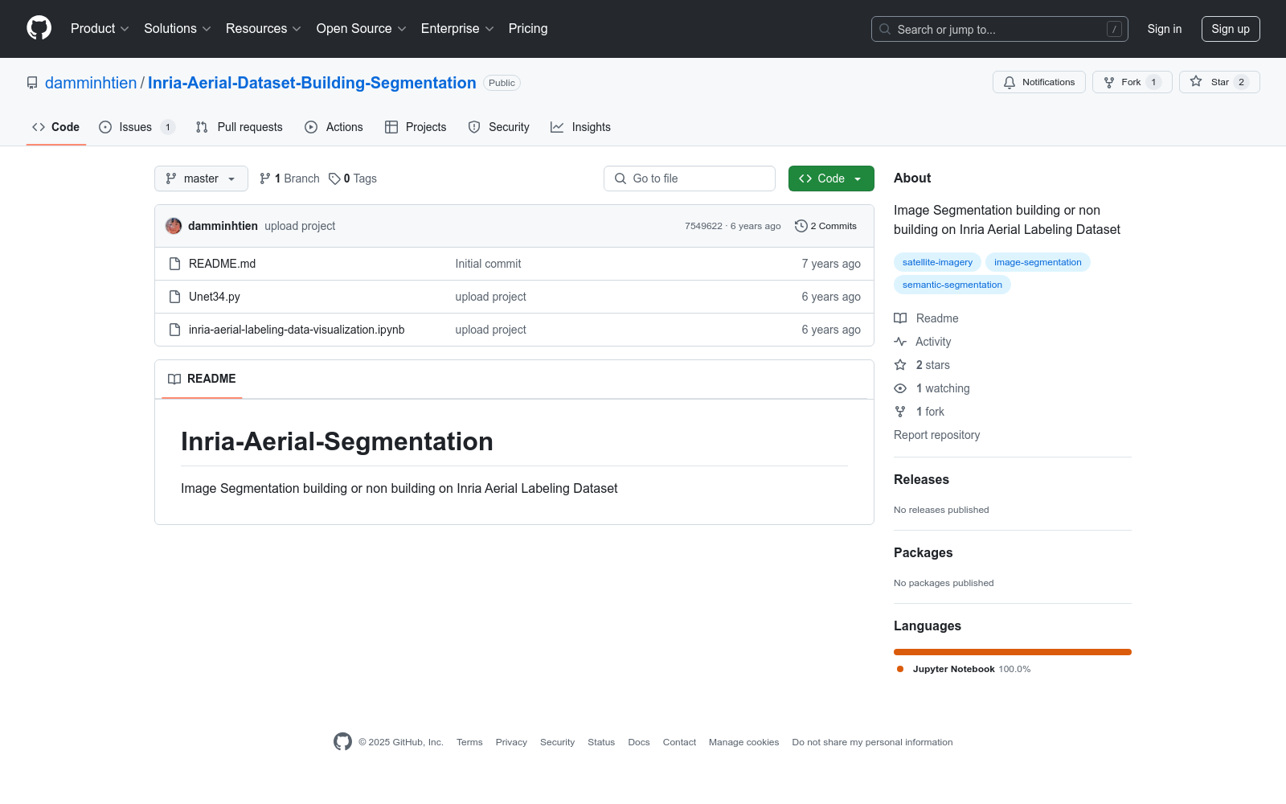Star this repository
1286x804 pixels.
[1219, 82]
